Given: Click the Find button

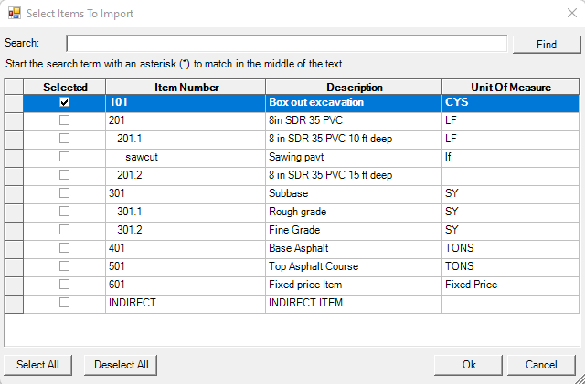Looking at the screenshot, I should [547, 45].
